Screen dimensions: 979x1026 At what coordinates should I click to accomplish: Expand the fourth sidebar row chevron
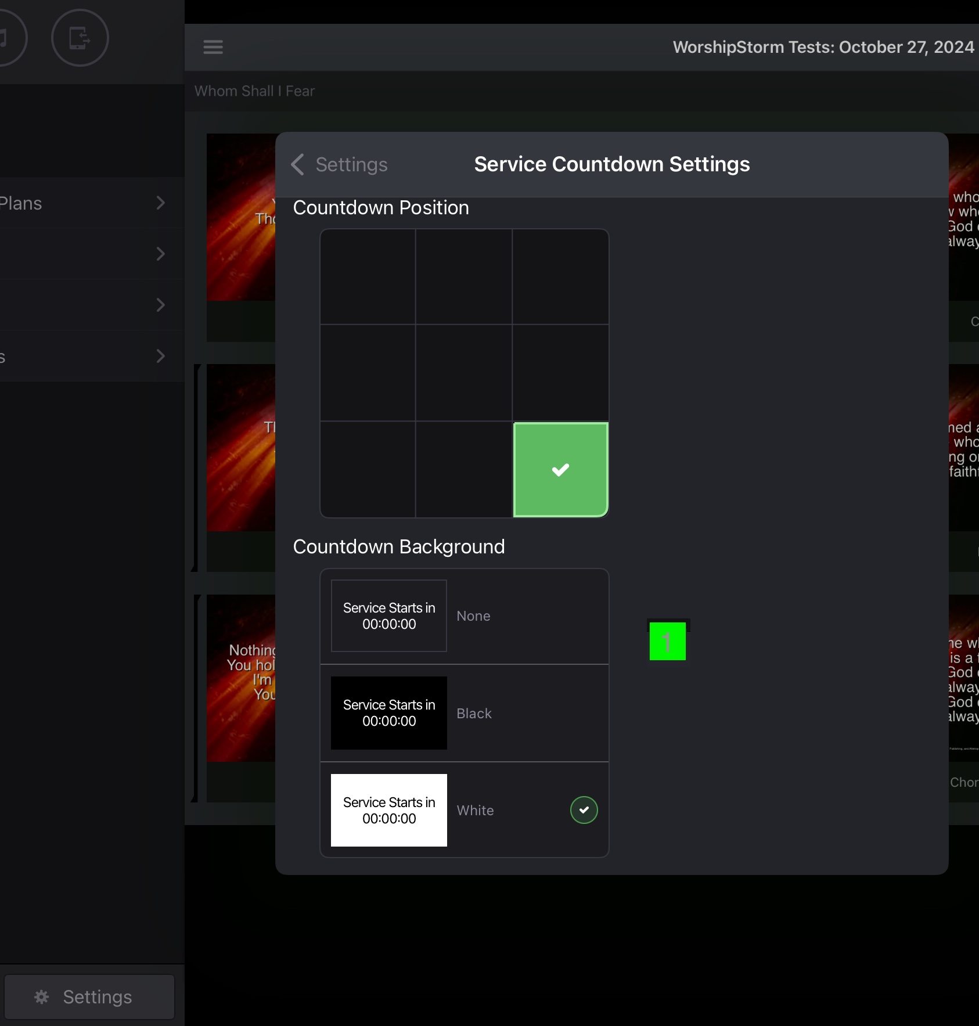pyautogui.click(x=161, y=356)
